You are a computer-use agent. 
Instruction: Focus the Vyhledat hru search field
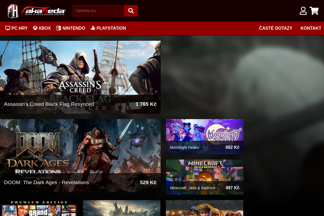[x=99, y=11]
